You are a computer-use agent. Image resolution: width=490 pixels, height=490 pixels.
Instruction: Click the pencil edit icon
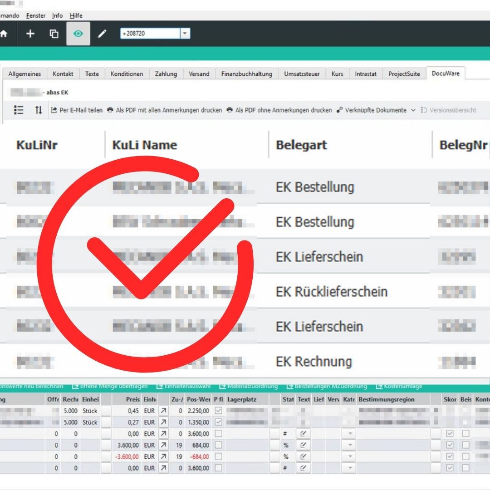[102, 34]
